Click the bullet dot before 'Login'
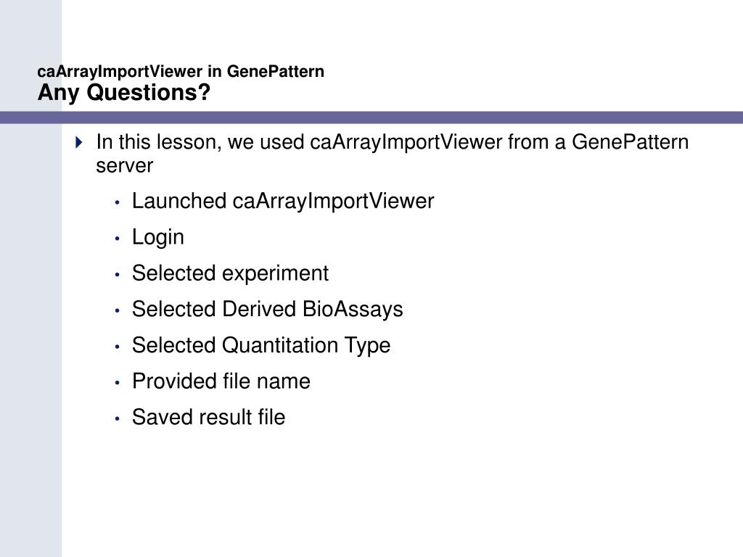Viewport: 743px width, 557px height. click(x=117, y=239)
